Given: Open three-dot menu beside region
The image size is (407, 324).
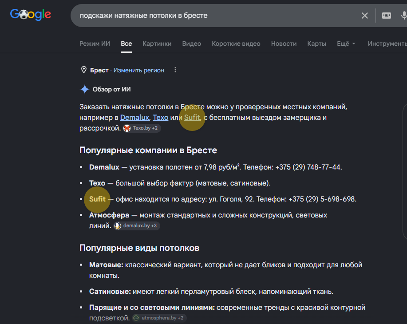Looking at the screenshot, I should tap(175, 70).
